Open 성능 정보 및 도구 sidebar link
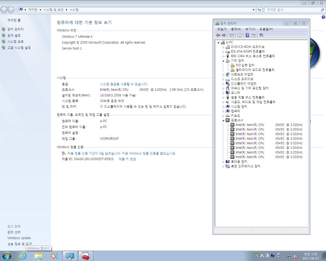Screen dimensions: 326x261 [x=19, y=244]
